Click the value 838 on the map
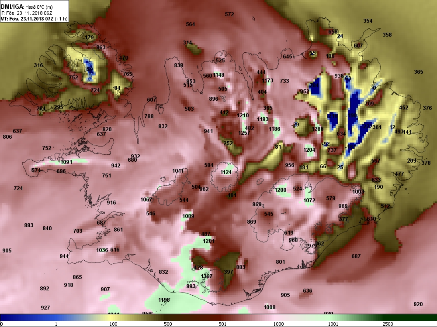 point(179,65)
